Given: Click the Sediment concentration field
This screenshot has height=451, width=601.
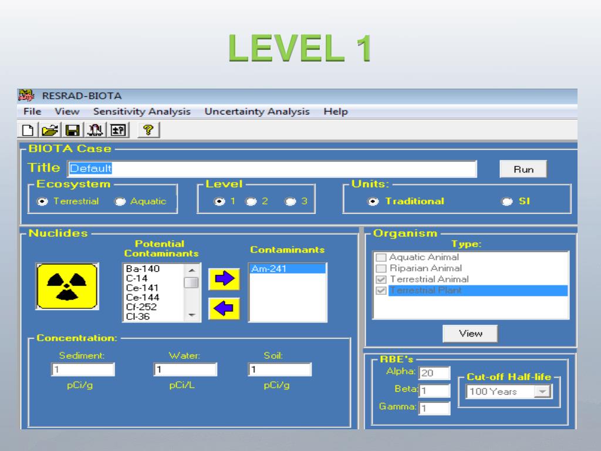Looking at the screenshot, I should point(83,369).
